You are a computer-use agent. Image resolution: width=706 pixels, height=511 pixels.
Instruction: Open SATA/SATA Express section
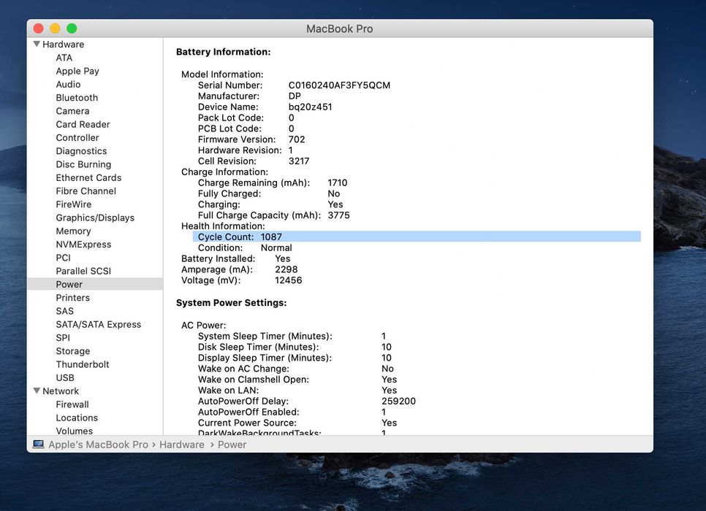tap(98, 324)
